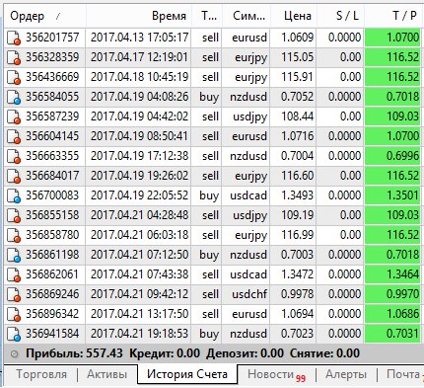The image size is (424, 388).
Task: Click the icon beside order 356861198
Action: pyautogui.click(x=14, y=255)
